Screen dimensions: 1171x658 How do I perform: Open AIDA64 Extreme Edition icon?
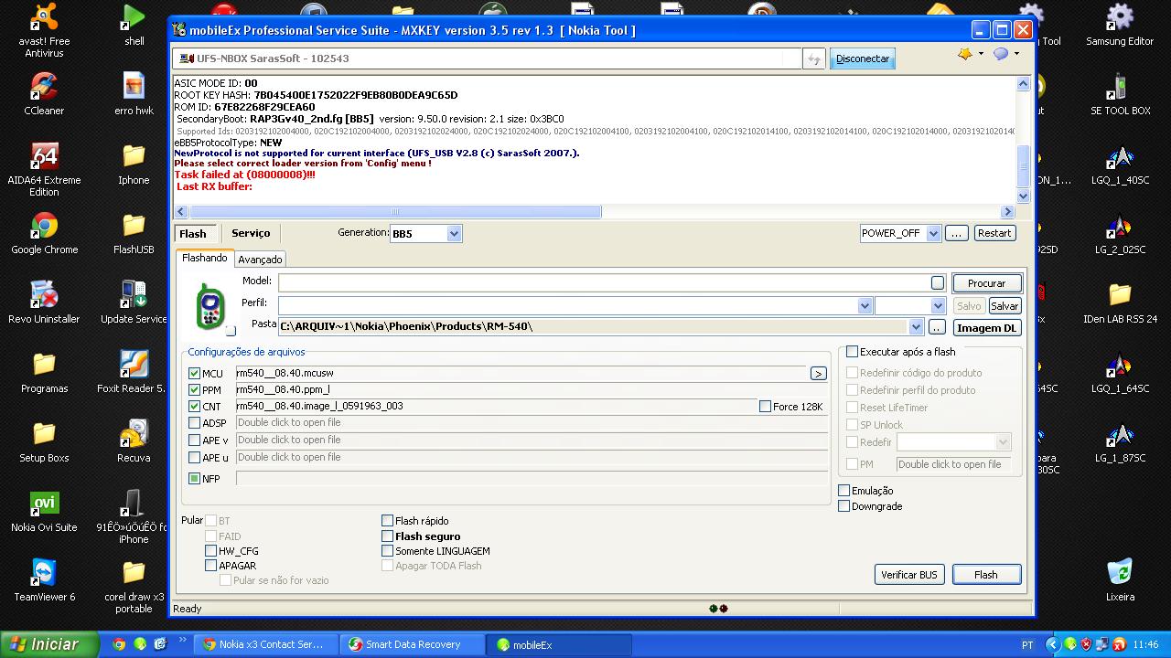click(x=44, y=169)
